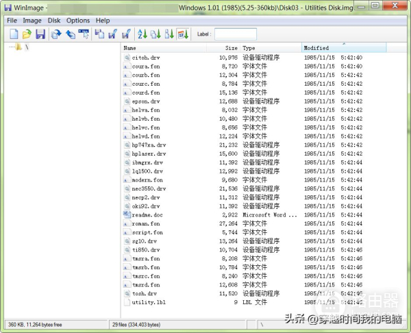Select the file courc.fon
Viewport: 411px width, 333px height.
point(146,84)
